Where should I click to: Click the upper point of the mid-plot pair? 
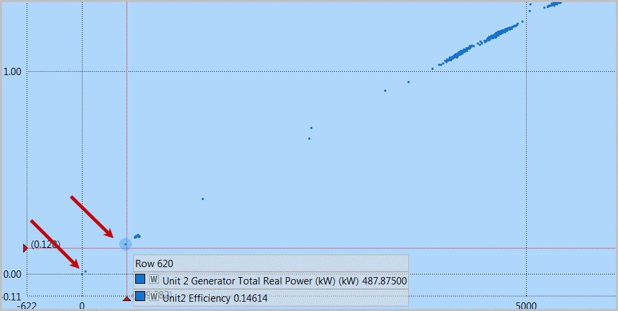pos(311,128)
